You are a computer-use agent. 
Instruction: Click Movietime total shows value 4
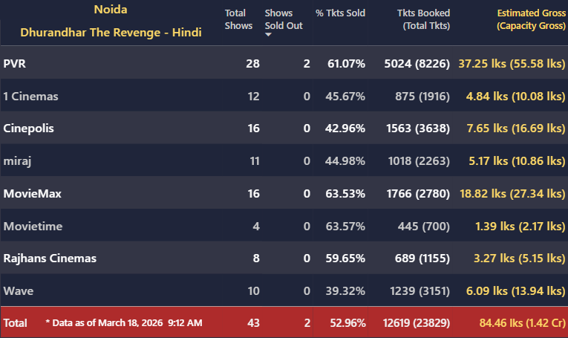coord(256,227)
